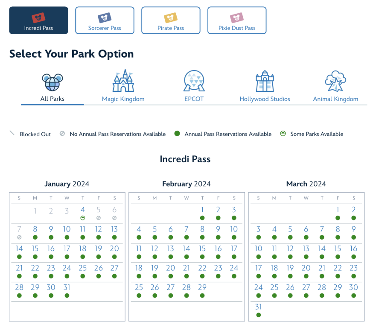Select January 4 on the calendar

(82, 210)
